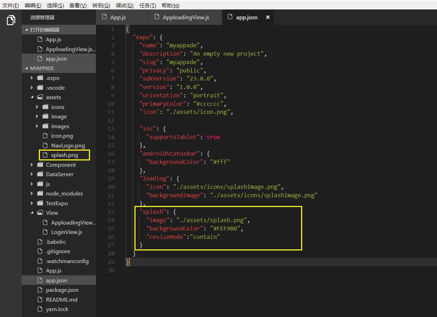Viewport: 437px width, 317px height.
Task: Open the 调试(D) menu
Action: [125, 6]
